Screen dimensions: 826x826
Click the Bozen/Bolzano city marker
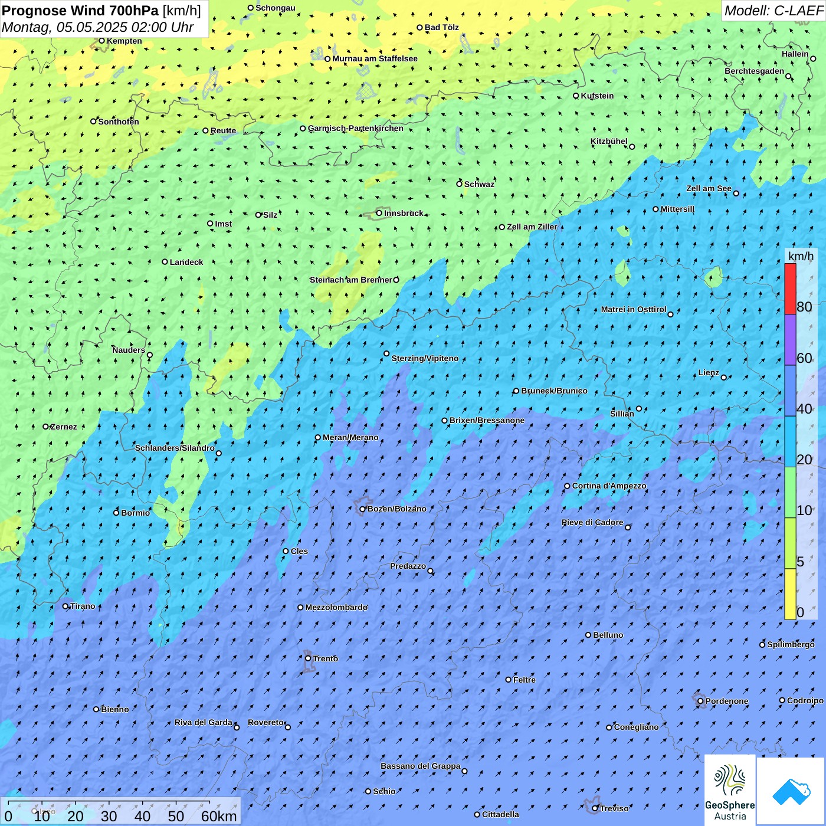coord(362,509)
